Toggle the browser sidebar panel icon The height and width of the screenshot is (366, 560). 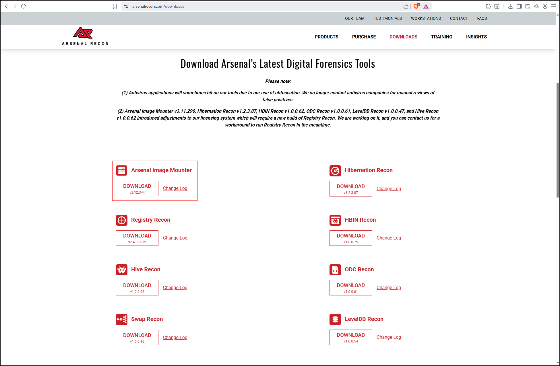pos(519,6)
